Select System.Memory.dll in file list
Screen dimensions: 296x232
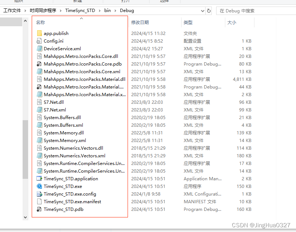point(63,133)
